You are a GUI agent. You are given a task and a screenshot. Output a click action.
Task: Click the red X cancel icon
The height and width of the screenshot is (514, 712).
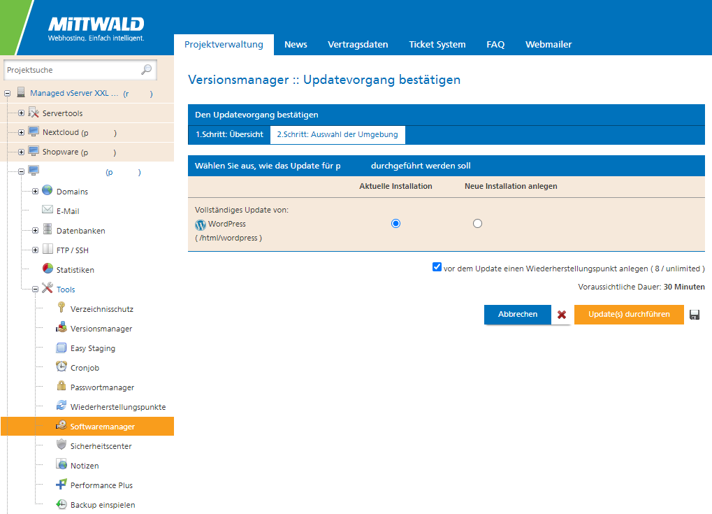pyautogui.click(x=562, y=315)
